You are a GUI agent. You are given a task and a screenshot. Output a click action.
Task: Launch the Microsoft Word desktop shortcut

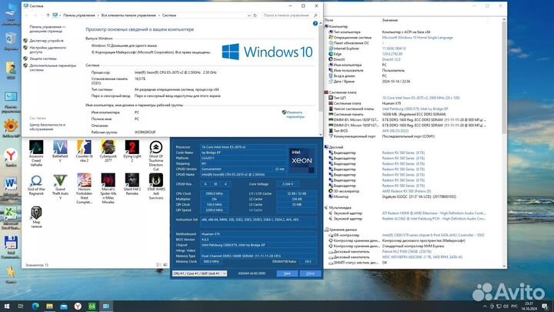click(11, 187)
